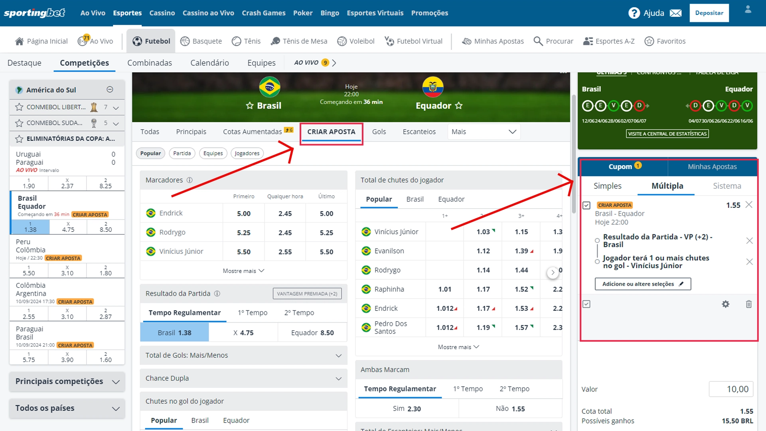
Task: Select Partida filter chip
Action: 182,153
